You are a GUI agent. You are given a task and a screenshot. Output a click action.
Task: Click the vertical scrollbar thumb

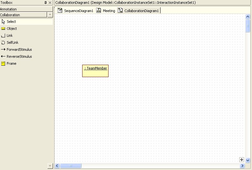[248, 26]
